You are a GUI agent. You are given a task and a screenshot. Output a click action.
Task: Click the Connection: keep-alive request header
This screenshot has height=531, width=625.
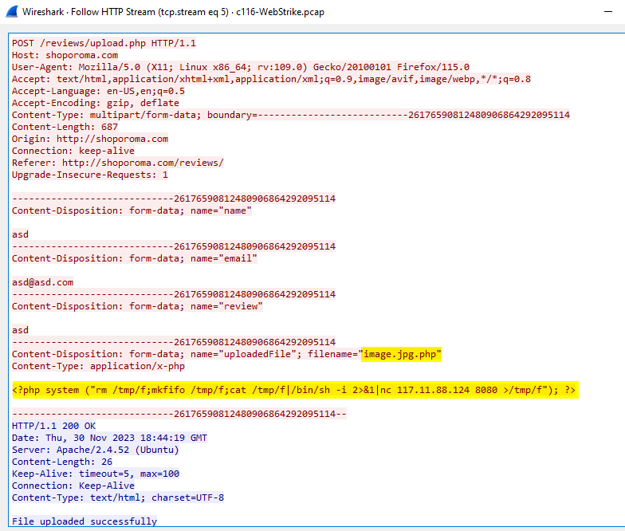pos(73,151)
